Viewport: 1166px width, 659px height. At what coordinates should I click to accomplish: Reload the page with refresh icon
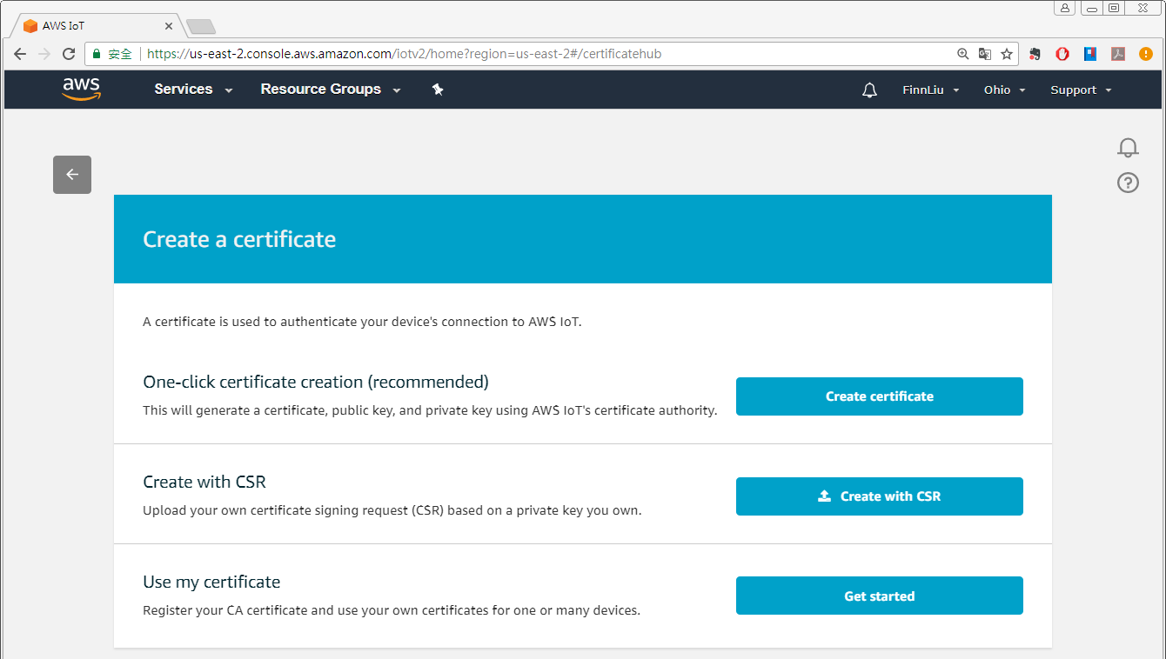(69, 54)
